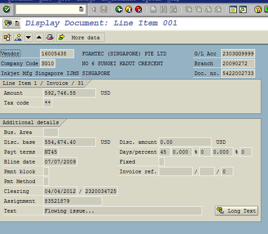Click the document overview mountain icon

(18, 37)
